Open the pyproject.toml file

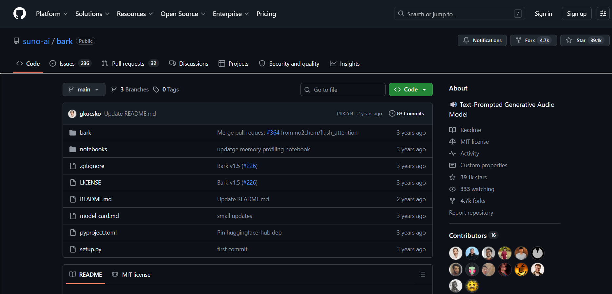point(98,233)
